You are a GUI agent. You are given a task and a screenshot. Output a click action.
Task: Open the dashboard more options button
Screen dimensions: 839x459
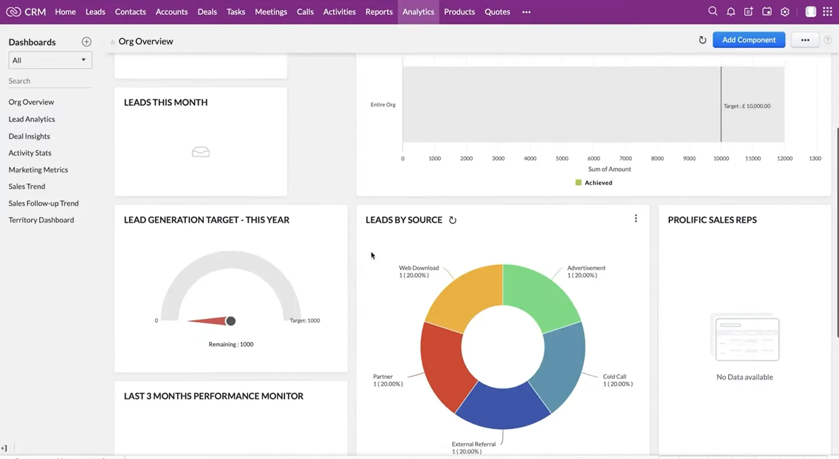[x=805, y=40]
